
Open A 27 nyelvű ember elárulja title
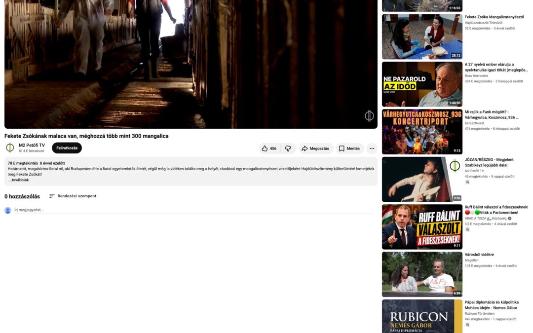click(x=496, y=67)
